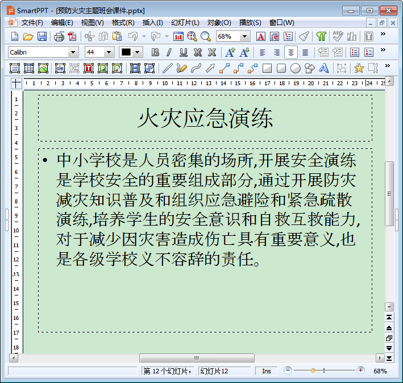
Task: Click the actual size 1:1 icon
Action: 178,36
